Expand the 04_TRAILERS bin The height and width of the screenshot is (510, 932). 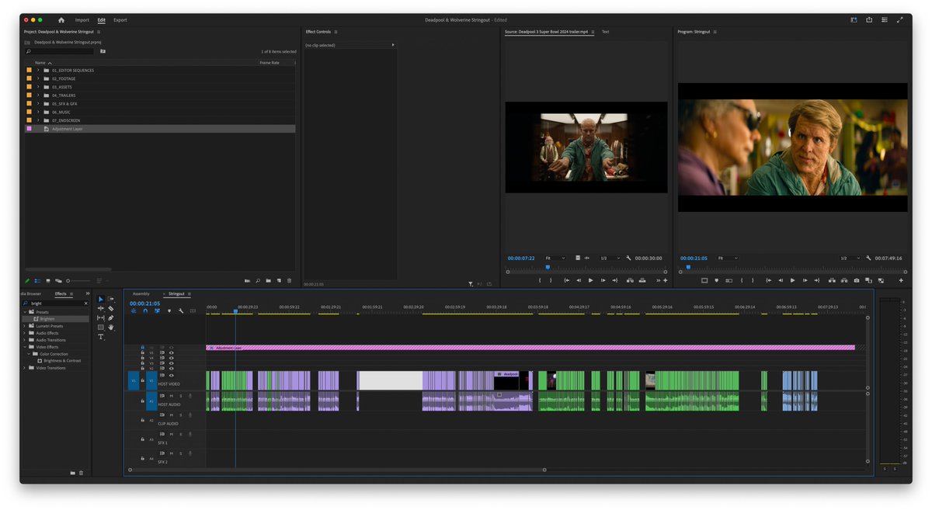point(37,95)
